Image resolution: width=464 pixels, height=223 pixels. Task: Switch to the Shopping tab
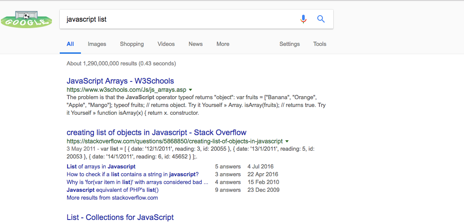click(x=132, y=44)
